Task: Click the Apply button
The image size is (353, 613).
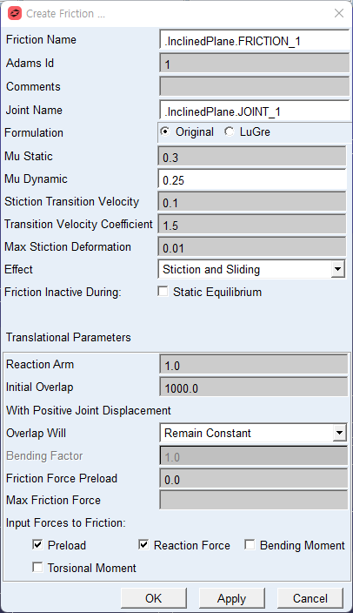Action: (231, 598)
